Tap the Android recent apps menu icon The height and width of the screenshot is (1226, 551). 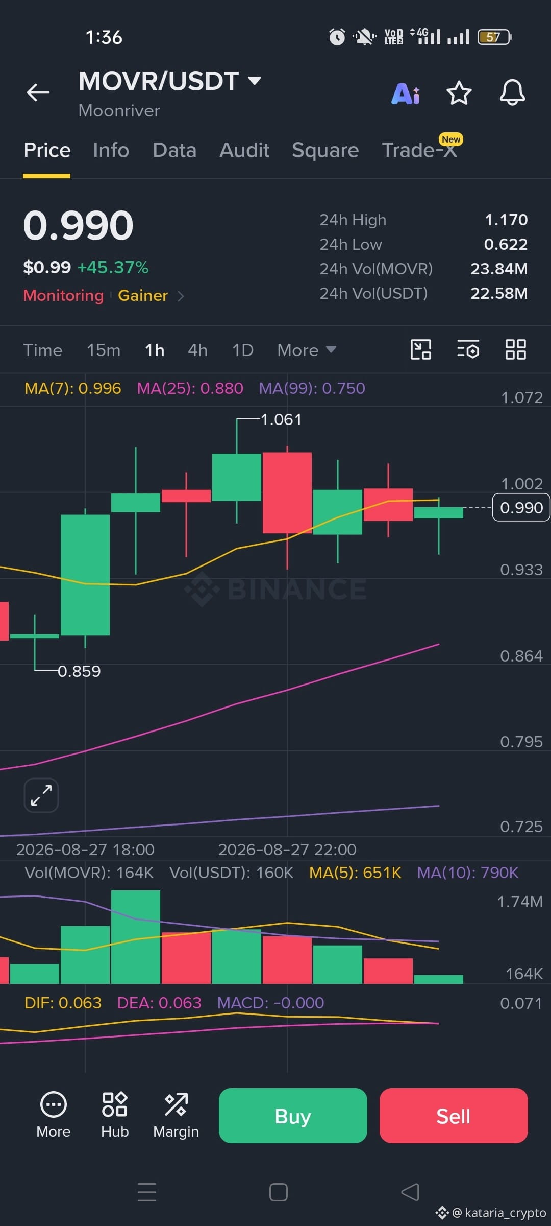[147, 1192]
